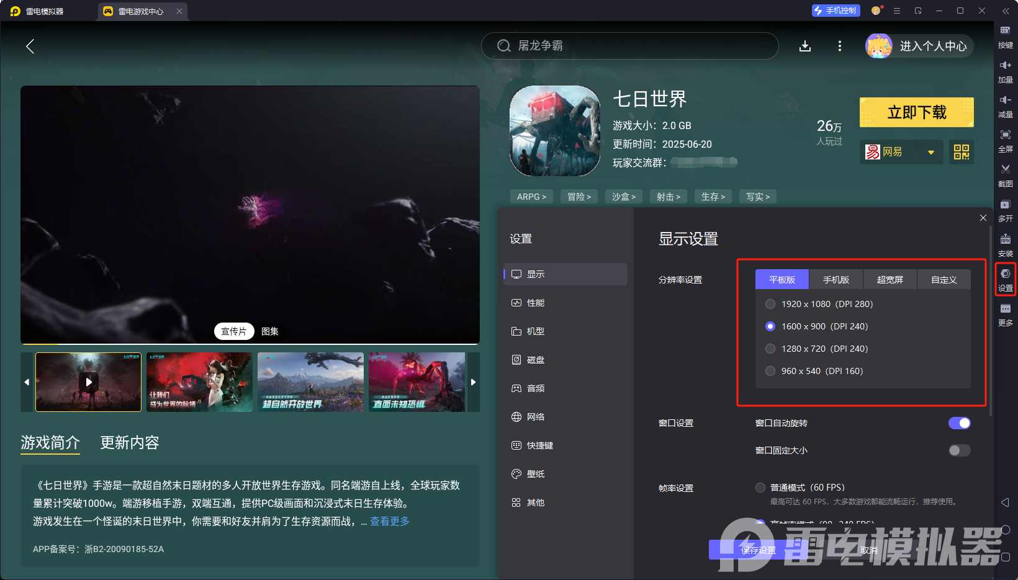Click the fullscreen (全屏) sidebar icon
Screen dimensions: 1018x580
(1005, 135)
